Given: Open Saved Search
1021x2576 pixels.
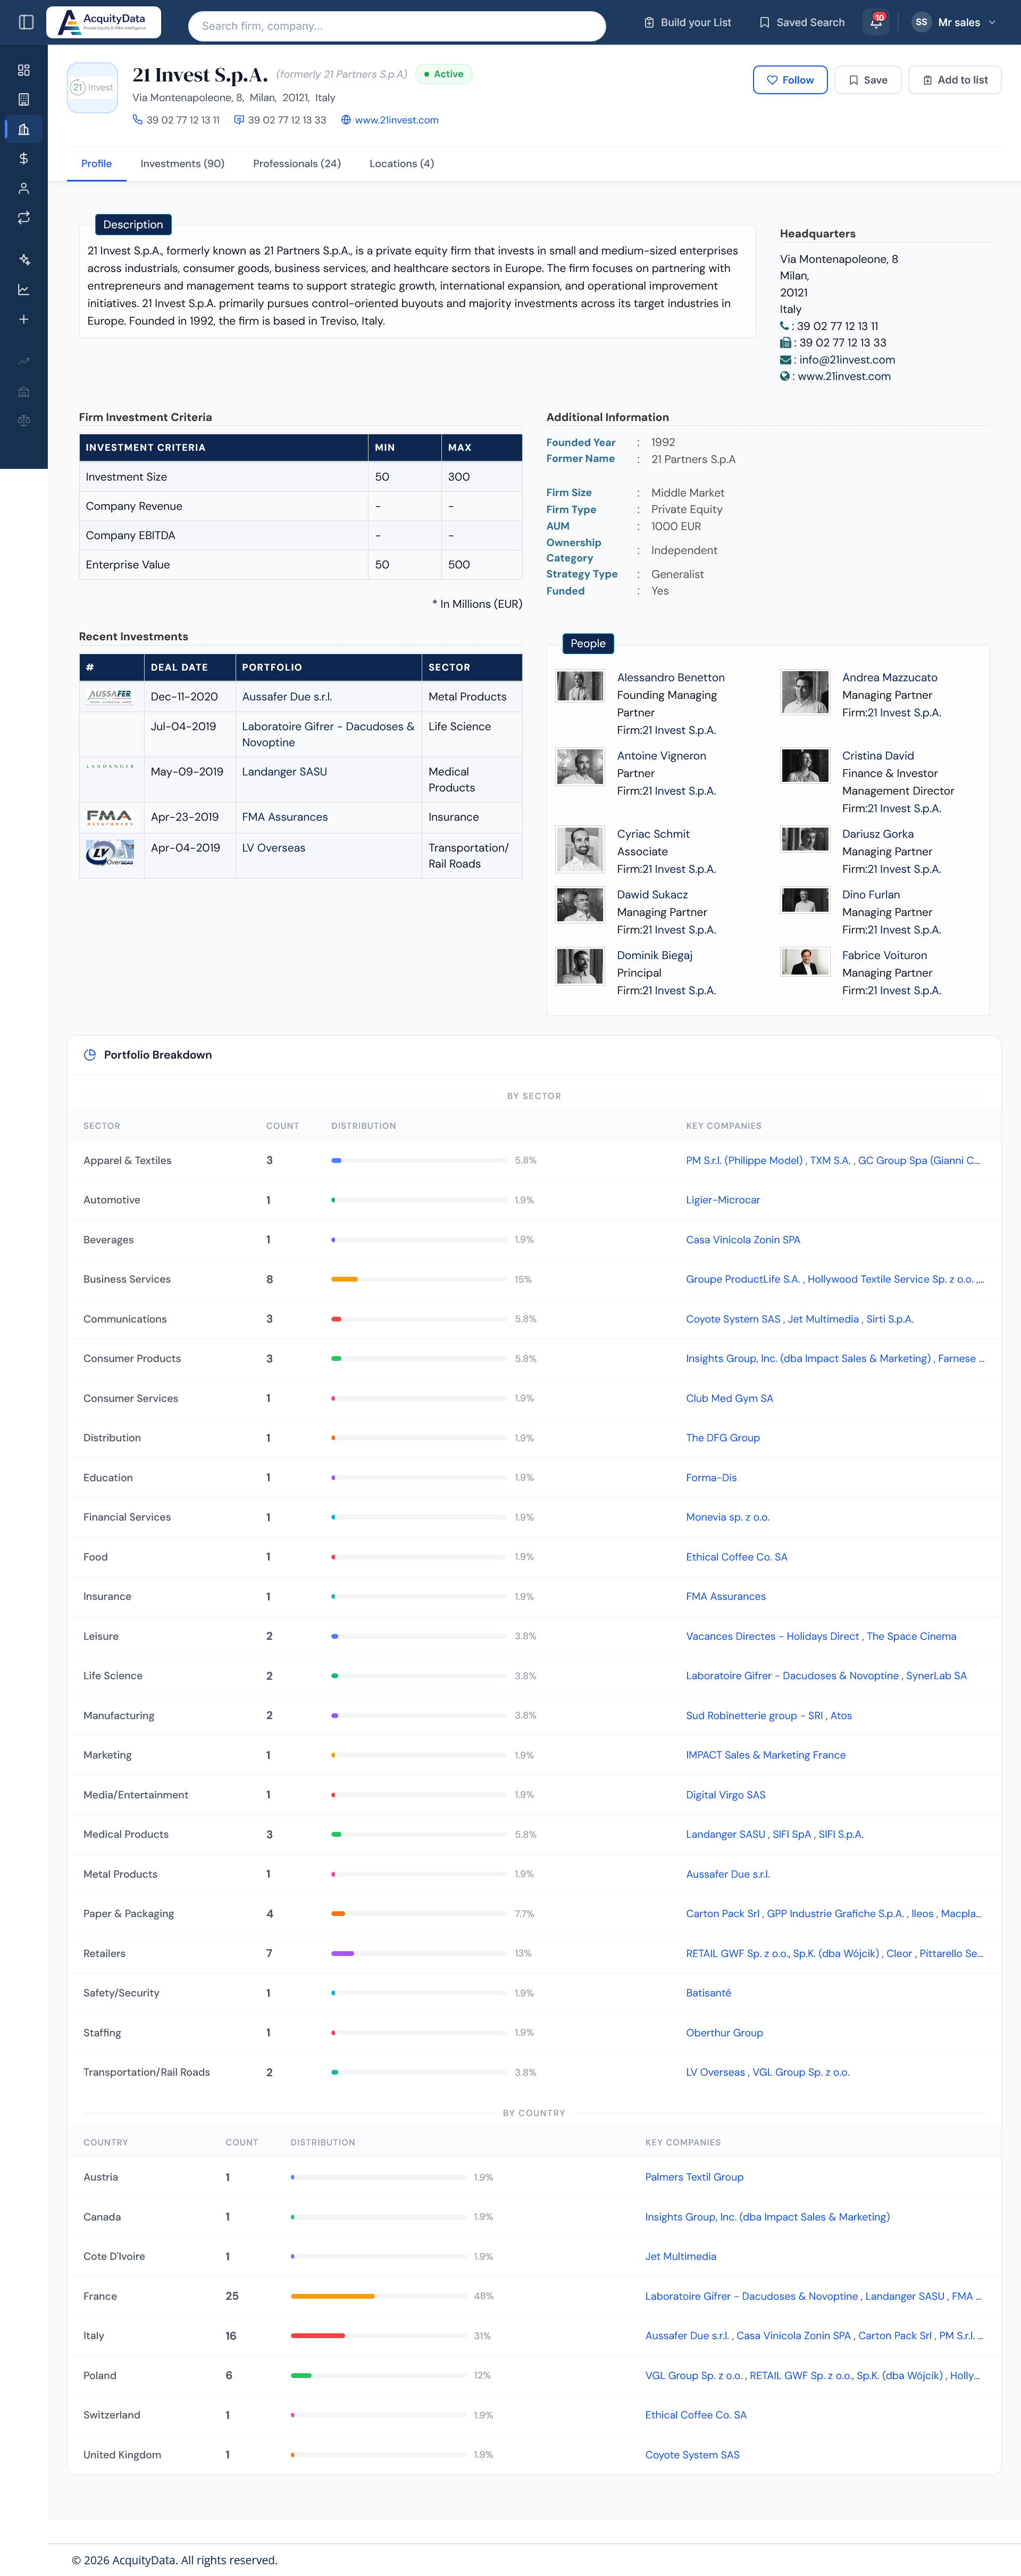Looking at the screenshot, I should coord(801,22).
